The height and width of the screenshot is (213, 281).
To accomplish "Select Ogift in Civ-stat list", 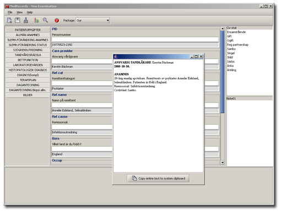I will [x=230, y=41].
